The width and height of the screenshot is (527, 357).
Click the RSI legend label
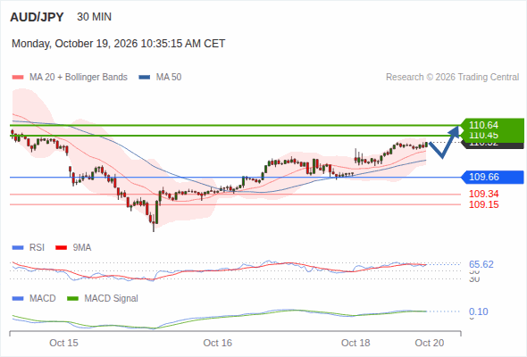tap(37, 248)
